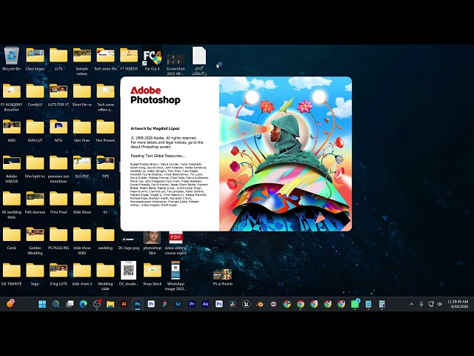This screenshot has height=356, width=474.
Task: Select the Slide Show folder
Action: click(82, 202)
